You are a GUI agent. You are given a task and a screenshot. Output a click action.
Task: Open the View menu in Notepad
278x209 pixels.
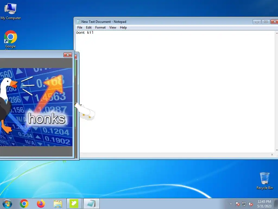coord(113,27)
